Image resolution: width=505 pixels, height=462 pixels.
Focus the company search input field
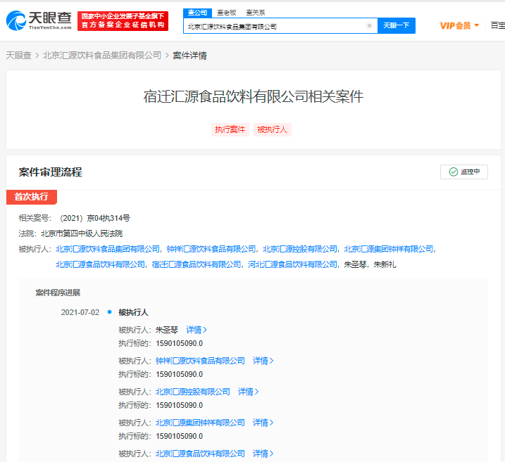[275, 26]
